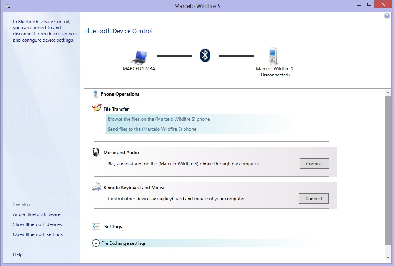394x266 pixels.
Task: Click scrollbar down arrow
Action: click(388, 257)
